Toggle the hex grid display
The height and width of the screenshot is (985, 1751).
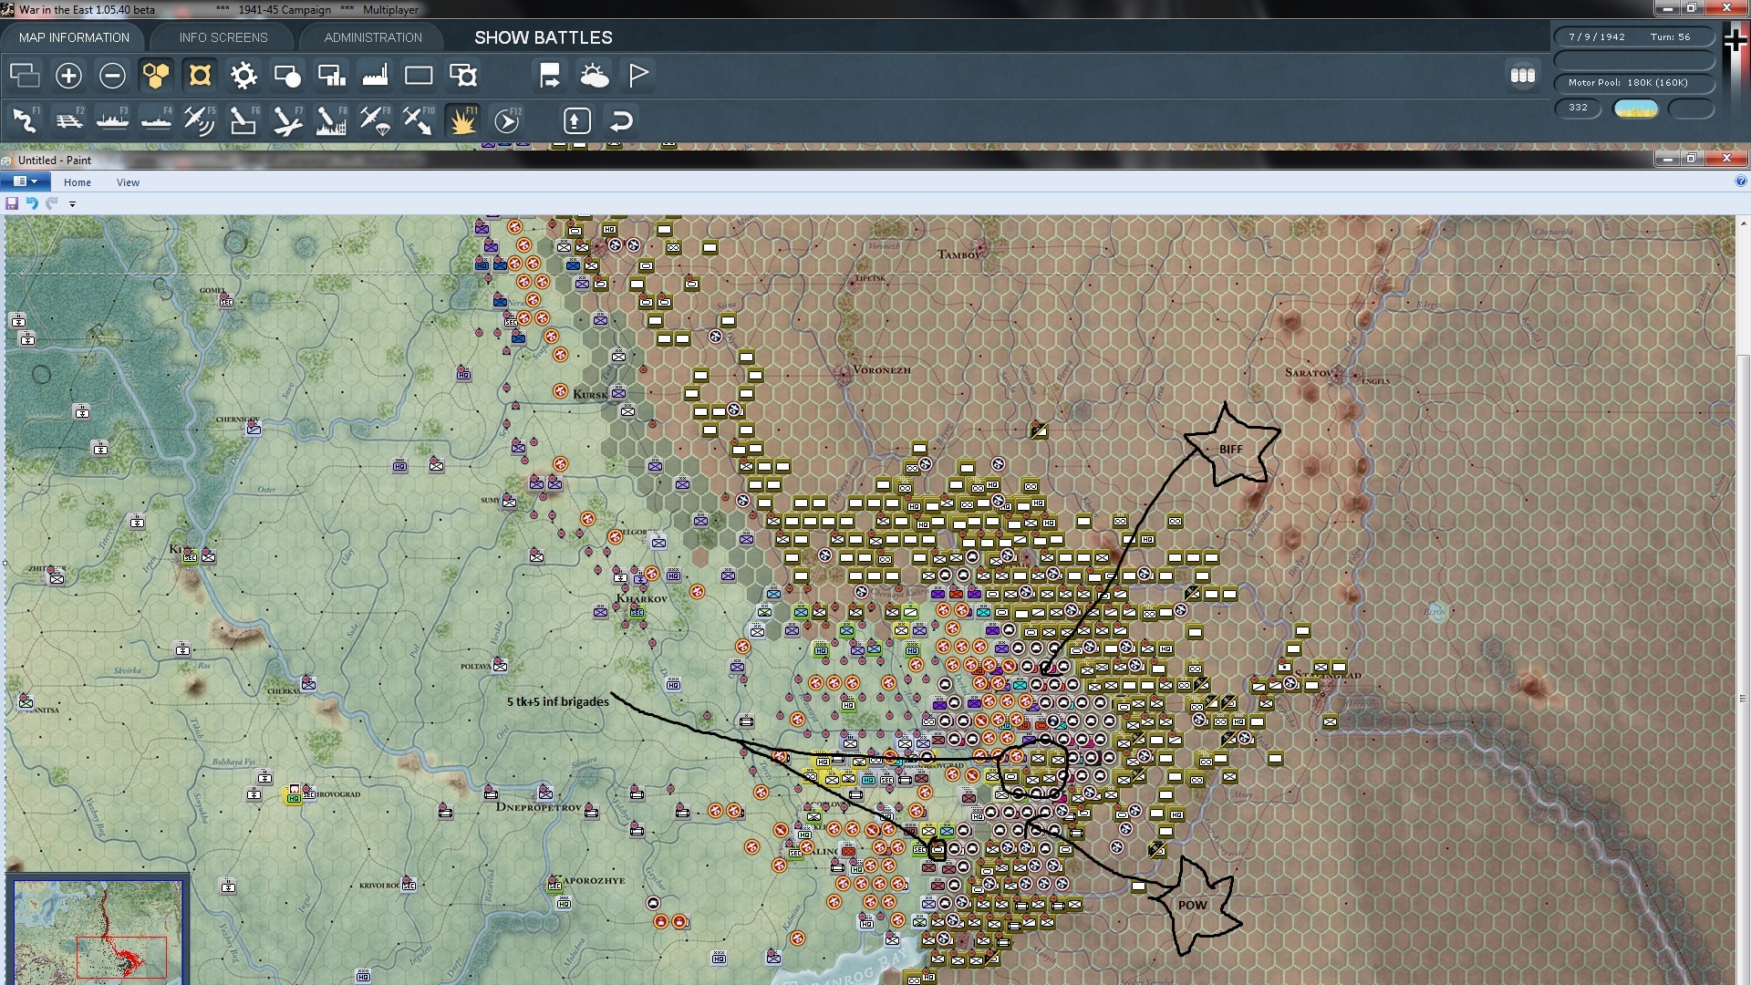click(x=156, y=75)
